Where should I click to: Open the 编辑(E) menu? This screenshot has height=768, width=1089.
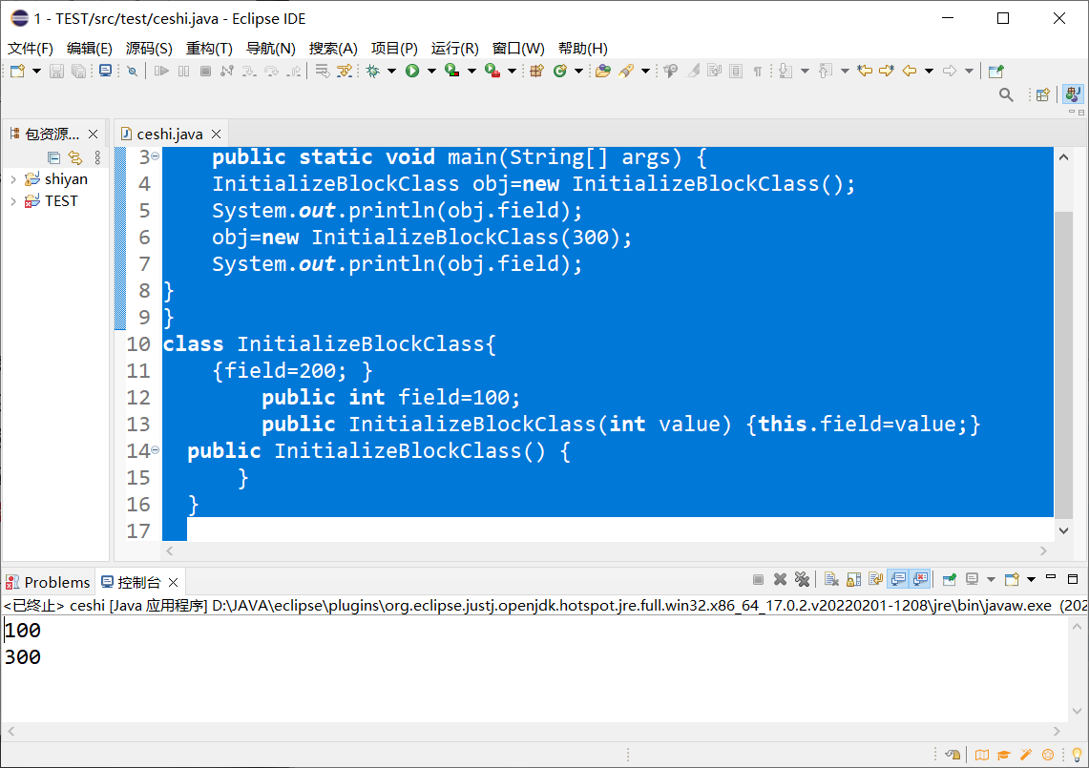(x=90, y=49)
